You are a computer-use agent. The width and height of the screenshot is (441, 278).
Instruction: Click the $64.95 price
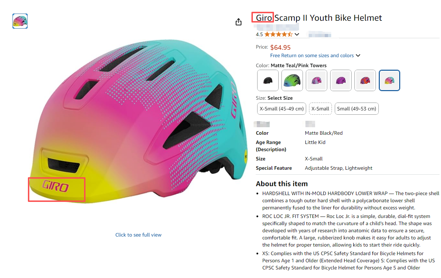(x=280, y=48)
